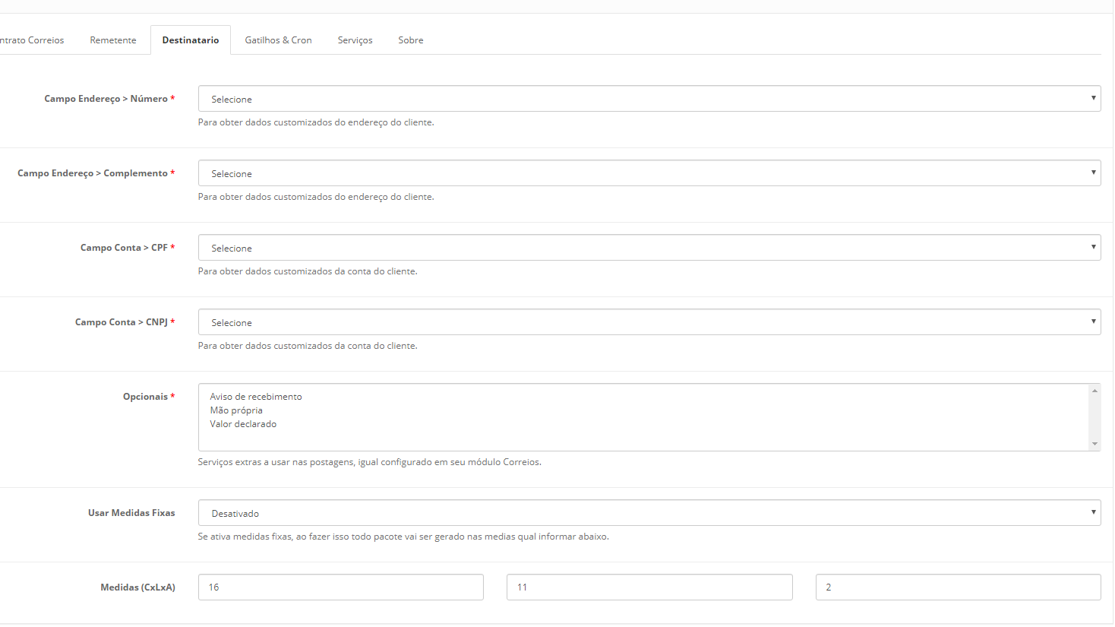Viewport: 1115px width, 627px height.
Task: Pick 'Valor declarado' in the Opcionais list
Action: pyautogui.click(x=243, y=424)
